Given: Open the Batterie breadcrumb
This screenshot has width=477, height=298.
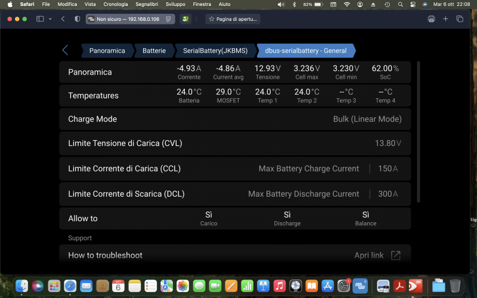Looking at the screenshot, I should pyautogui.click(x=154, y=51).
